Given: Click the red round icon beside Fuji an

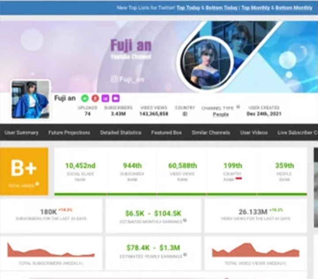Looking at the screenshot, I should click(95, 99).
